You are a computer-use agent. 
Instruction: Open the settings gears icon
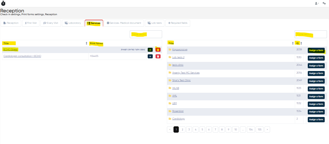click(x=324, y=3)
